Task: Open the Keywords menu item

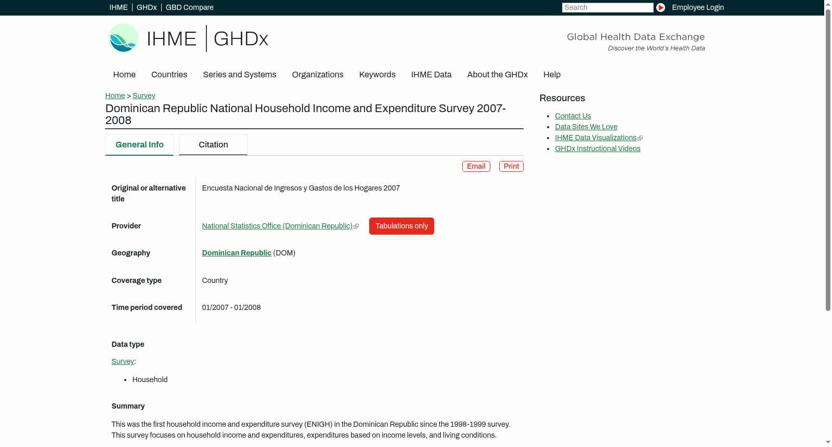Action: [x=377, y=75]
